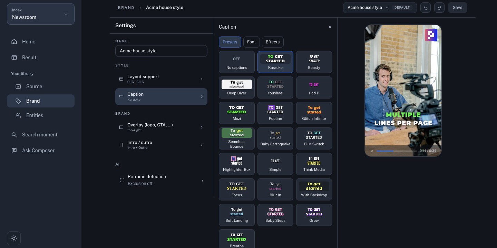Screen dimensions: 497x248
Task: Click BRAND in the breadcrumb
Action: pyautogui.click(x=126, y=8)
